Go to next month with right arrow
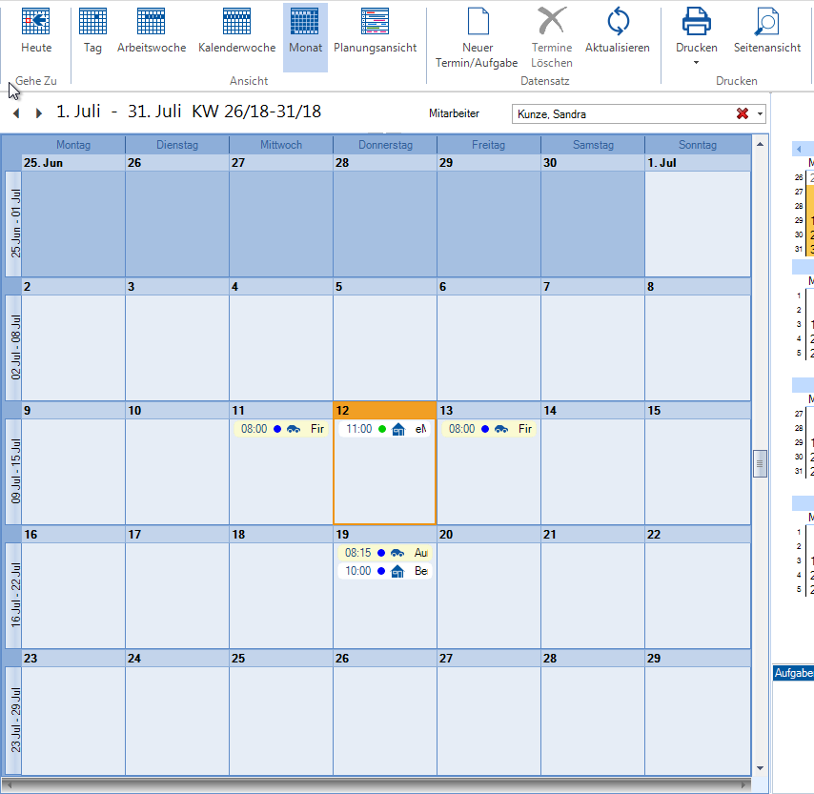 click(39, 113)
